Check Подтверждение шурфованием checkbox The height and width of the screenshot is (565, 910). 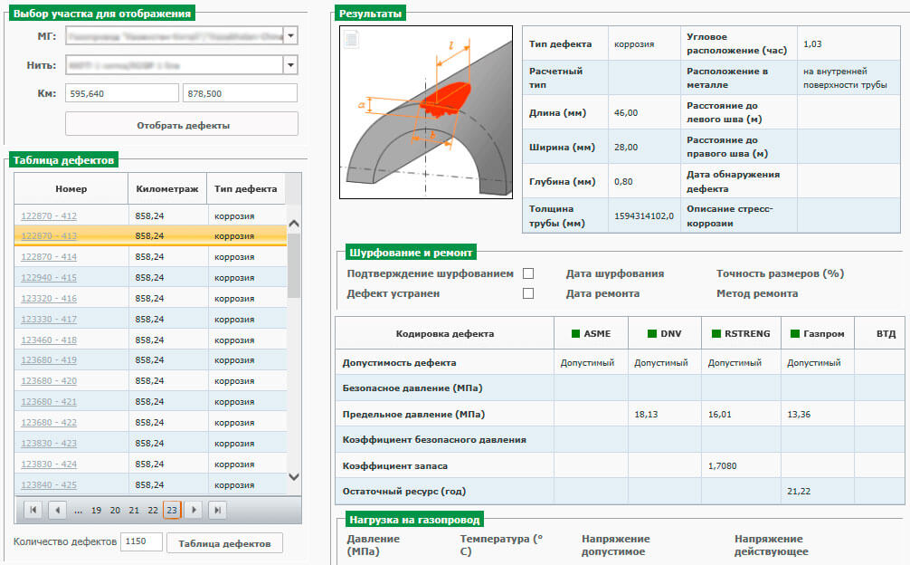point(528,273)
